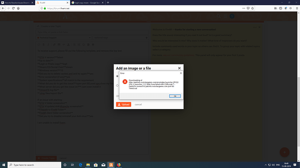
Task: Click cancel next to Create Topic
Action: (x=63, y=158)
